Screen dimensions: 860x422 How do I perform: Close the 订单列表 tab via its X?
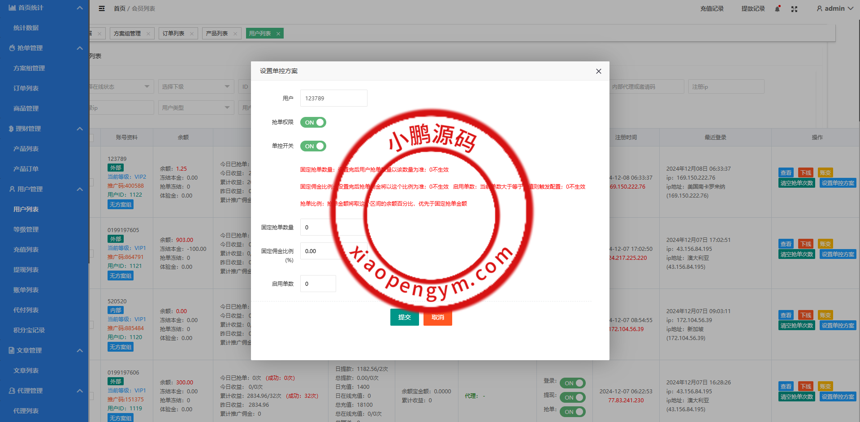(192, 34)
